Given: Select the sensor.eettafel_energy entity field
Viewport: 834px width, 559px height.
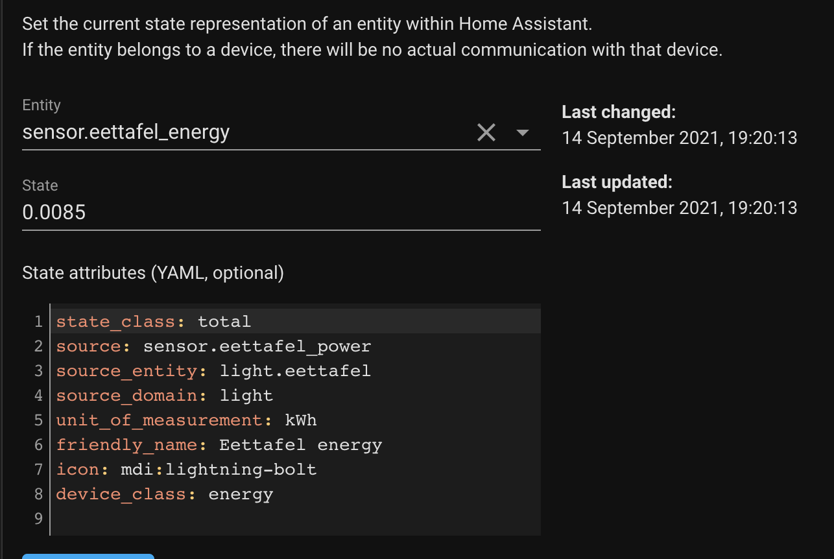Looking at the screenshot, I should click(x=195, y=132).
